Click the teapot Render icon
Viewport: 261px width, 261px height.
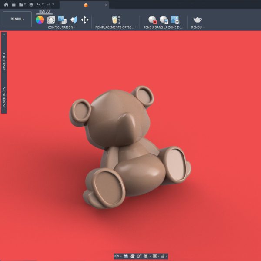tap(197, 20)
